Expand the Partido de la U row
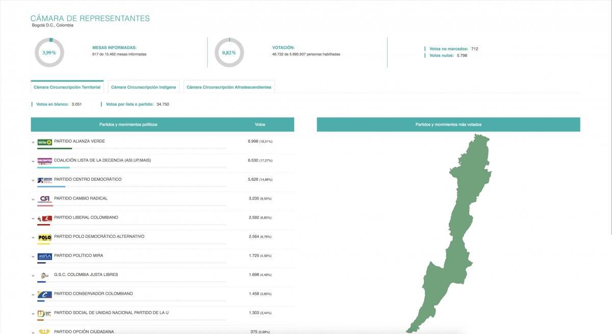This screenshot has width=612, height=334. [x=33, y=315]
